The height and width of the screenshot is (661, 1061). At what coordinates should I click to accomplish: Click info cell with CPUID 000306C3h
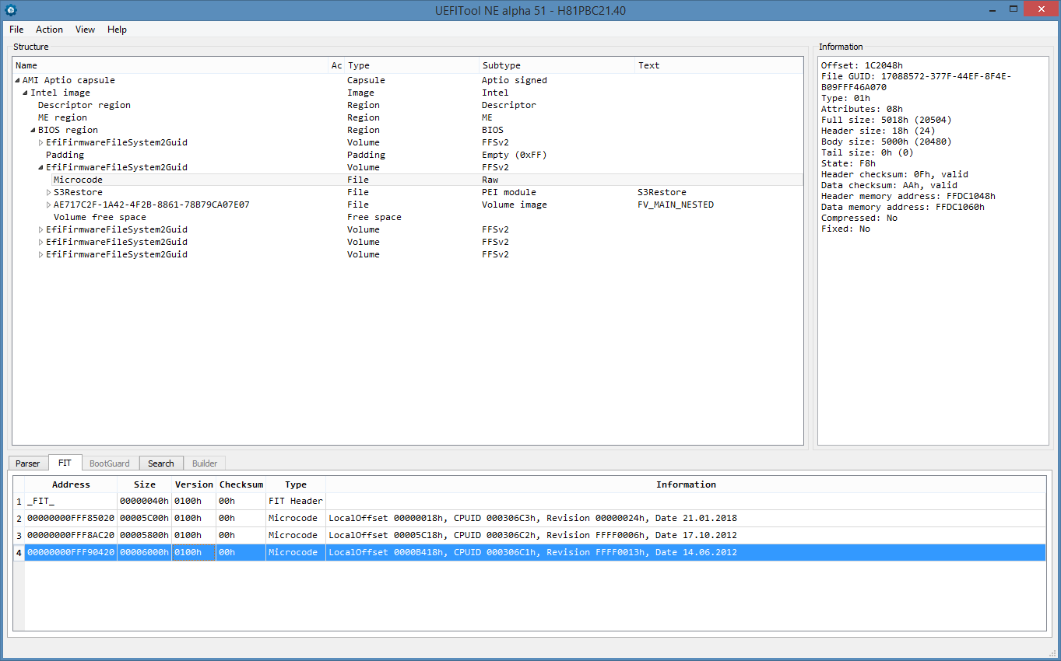pos(686,518)
